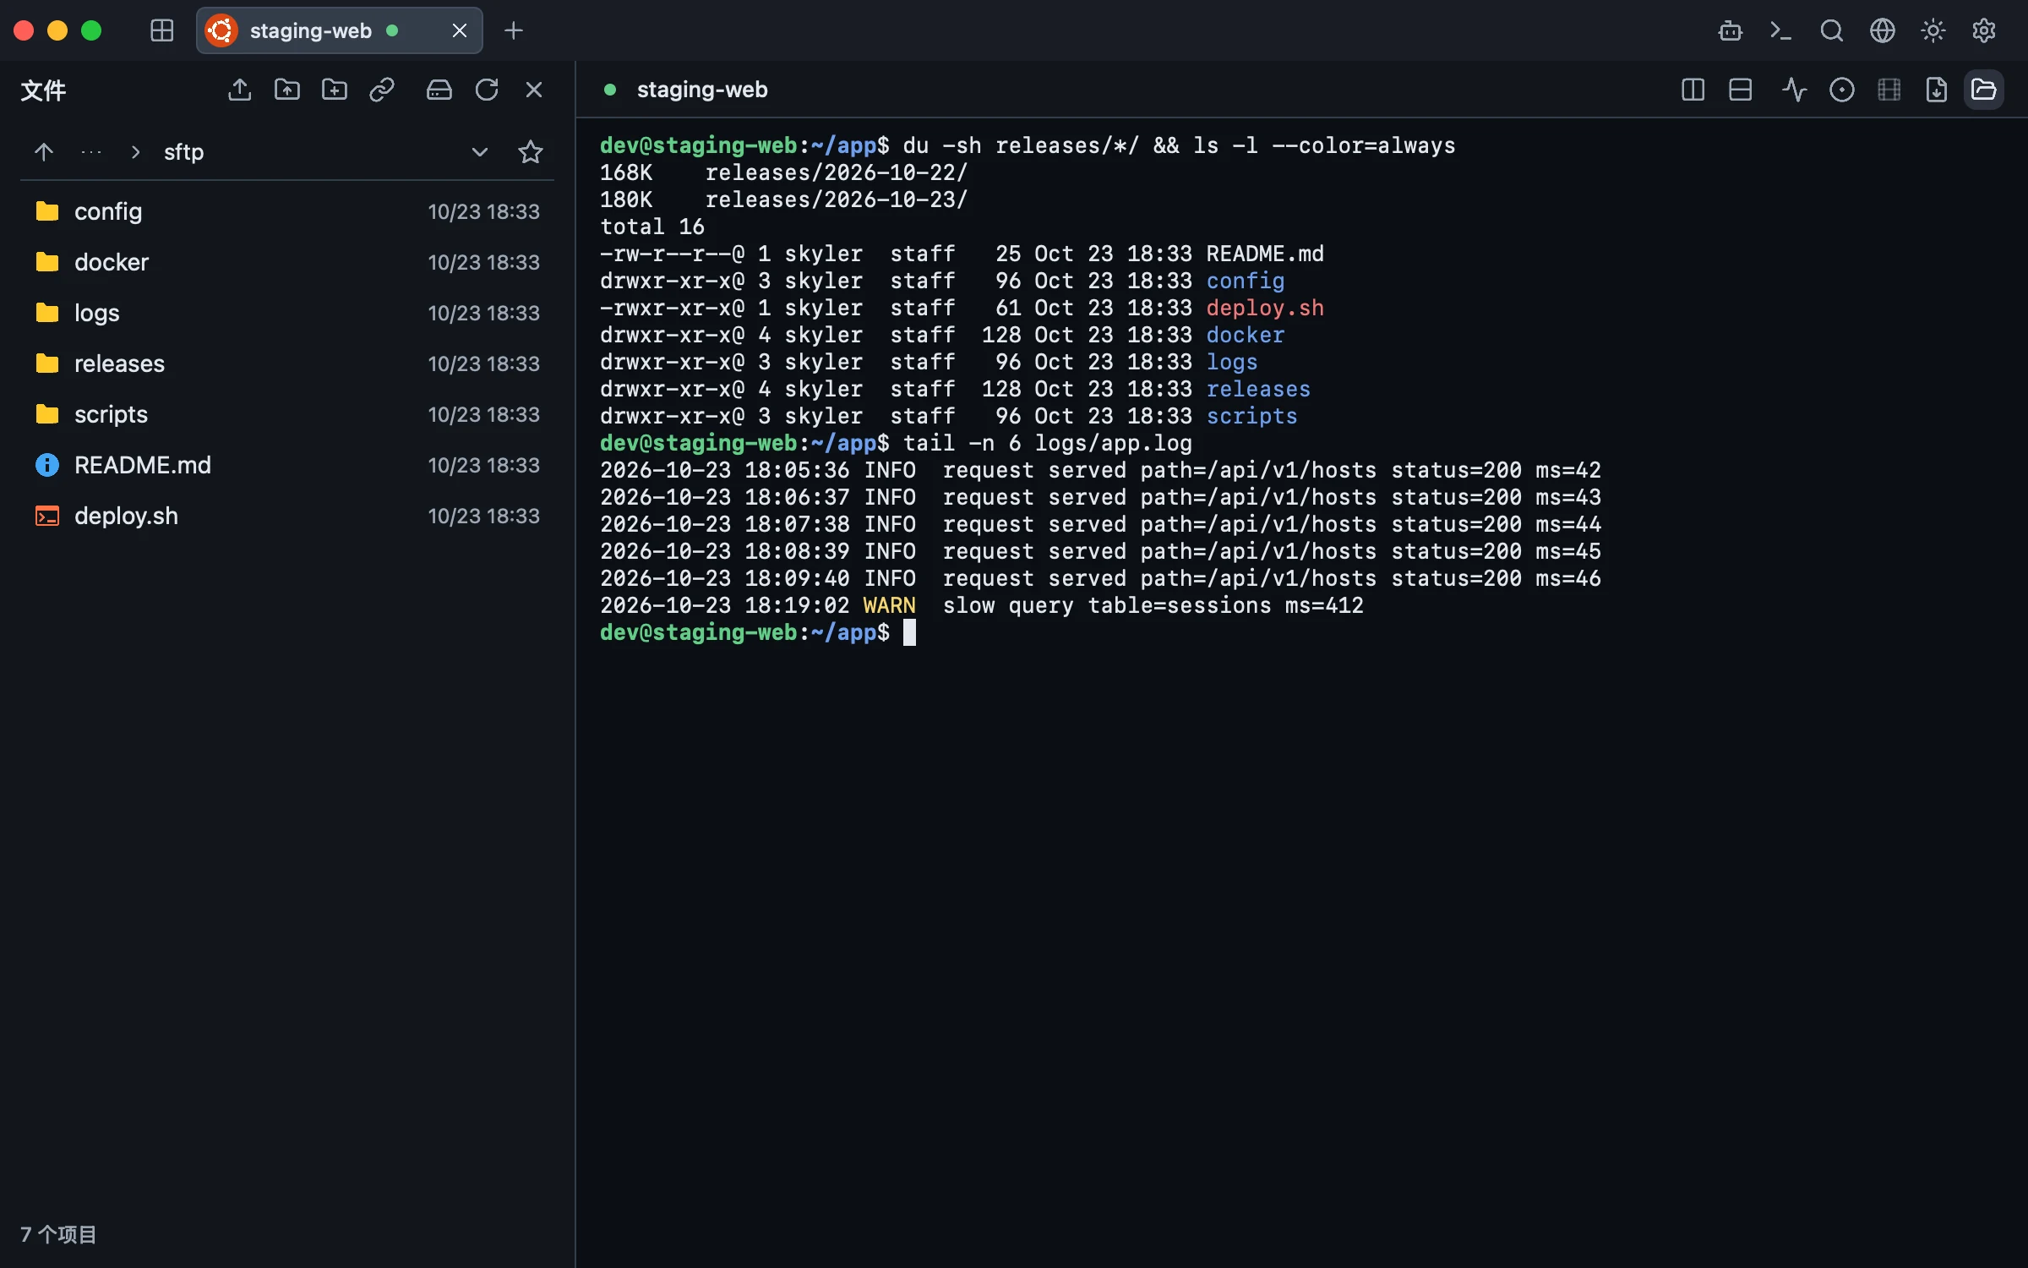This screenshot has height=1268, width=2028.
Task: Open the AI assistant robot icon
Action: [x=1730, y=30]
